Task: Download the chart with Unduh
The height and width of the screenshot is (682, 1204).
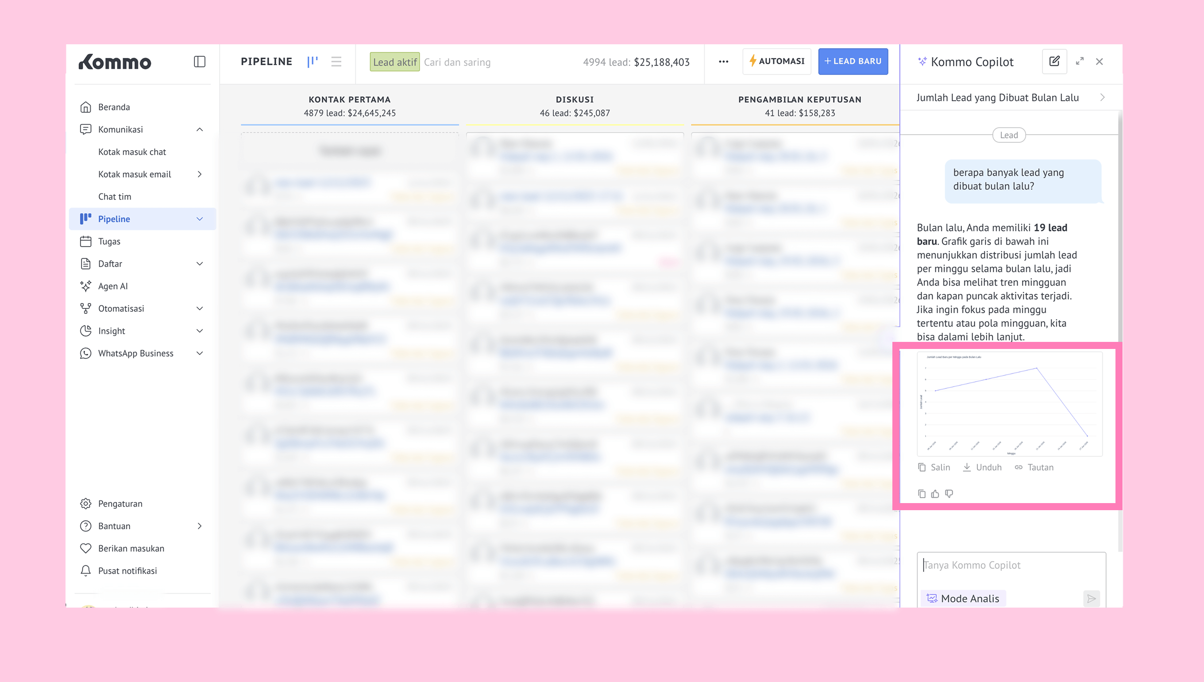Action: (982, 467)
